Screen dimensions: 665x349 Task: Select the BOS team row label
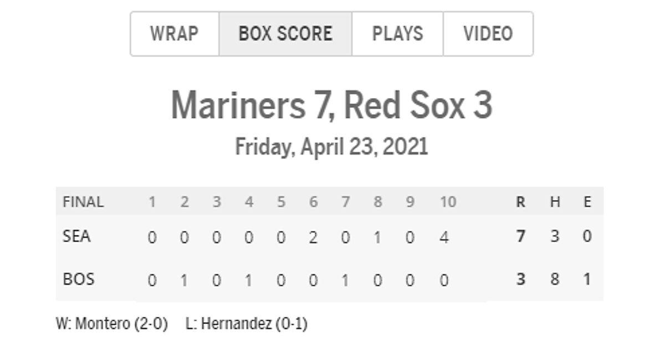[x=78, y=279]
